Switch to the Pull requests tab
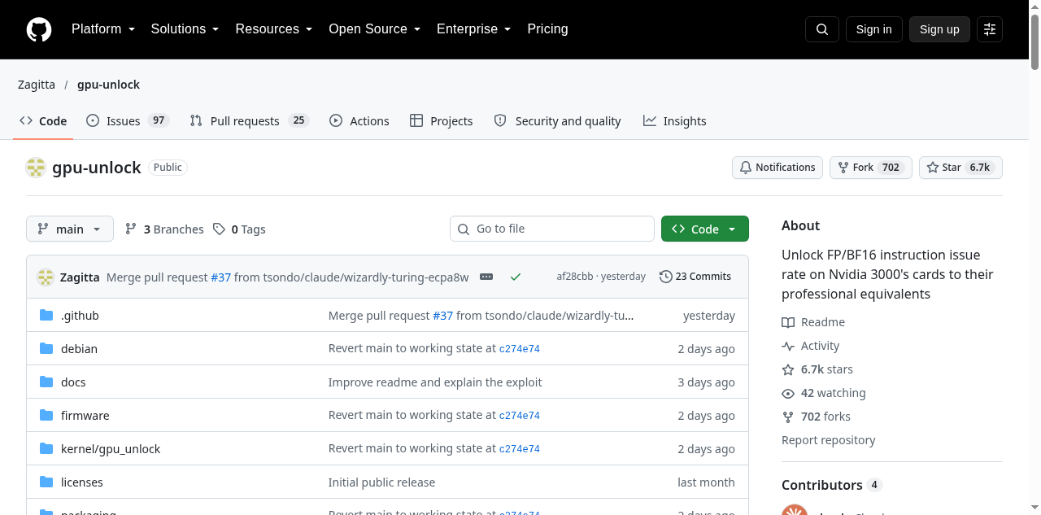Image resolution: width=1041 pixels, height=515 pixels. tap(249, 121)
